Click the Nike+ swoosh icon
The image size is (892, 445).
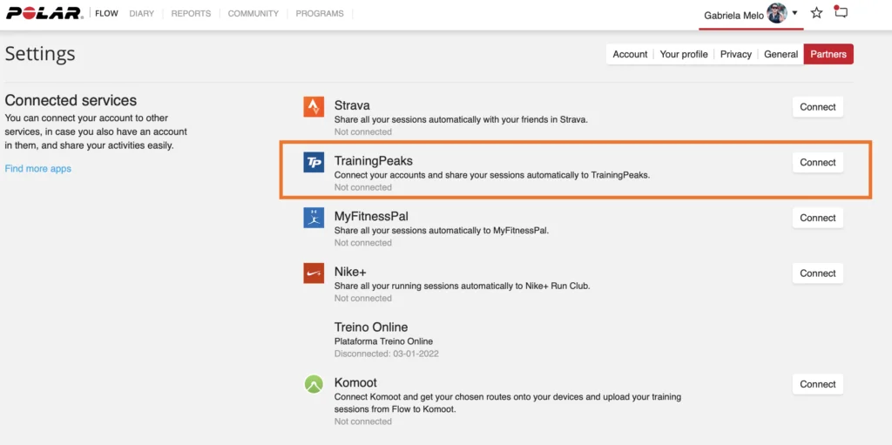pos(314,273)
